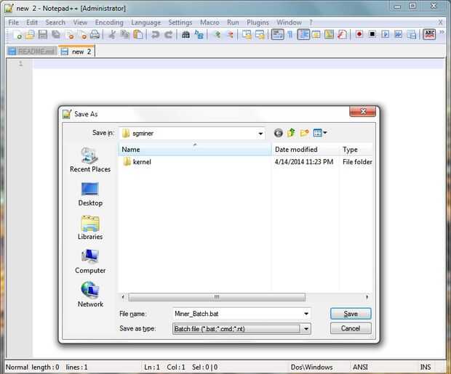Click the Create New Folder icon
The image size is (451, 374).
coord(304,133)
